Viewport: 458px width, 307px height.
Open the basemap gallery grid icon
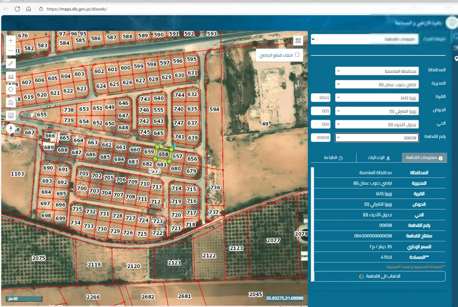point(298,41)
